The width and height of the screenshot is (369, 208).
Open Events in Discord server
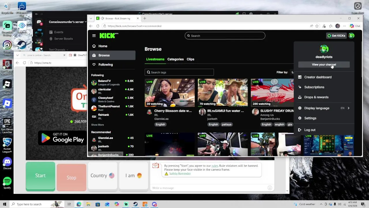(x=59, y=32)
